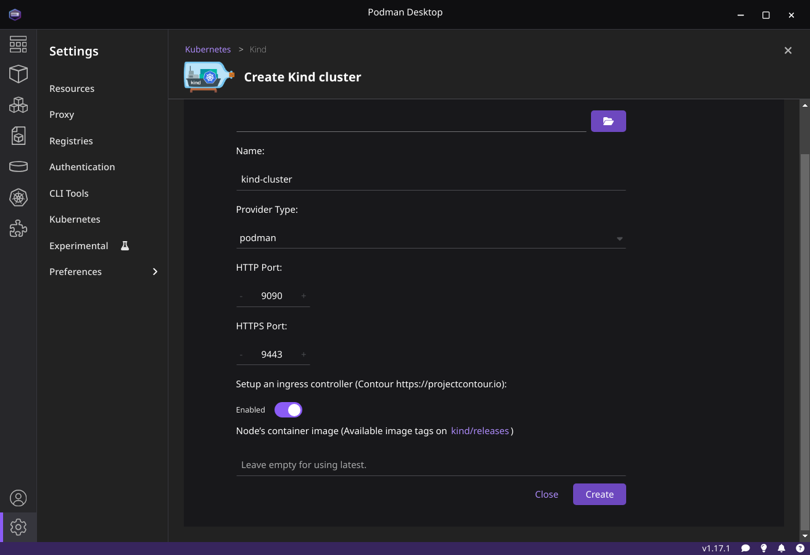Screen dimensions: 810x555
Task: Click the Settings gear icon in the sidebar
Action: tap(19, 527)
